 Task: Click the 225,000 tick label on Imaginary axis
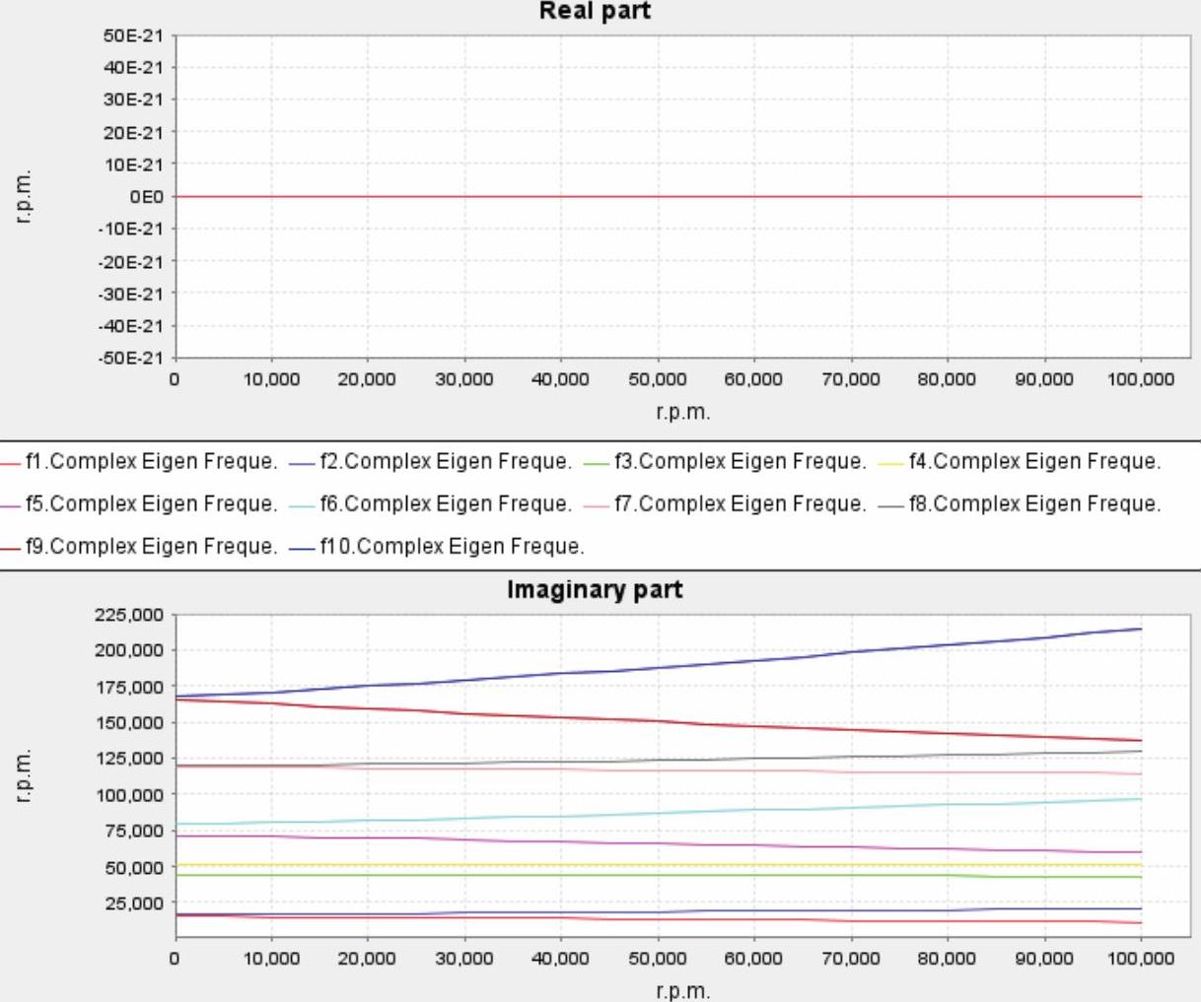click(130, 614)
